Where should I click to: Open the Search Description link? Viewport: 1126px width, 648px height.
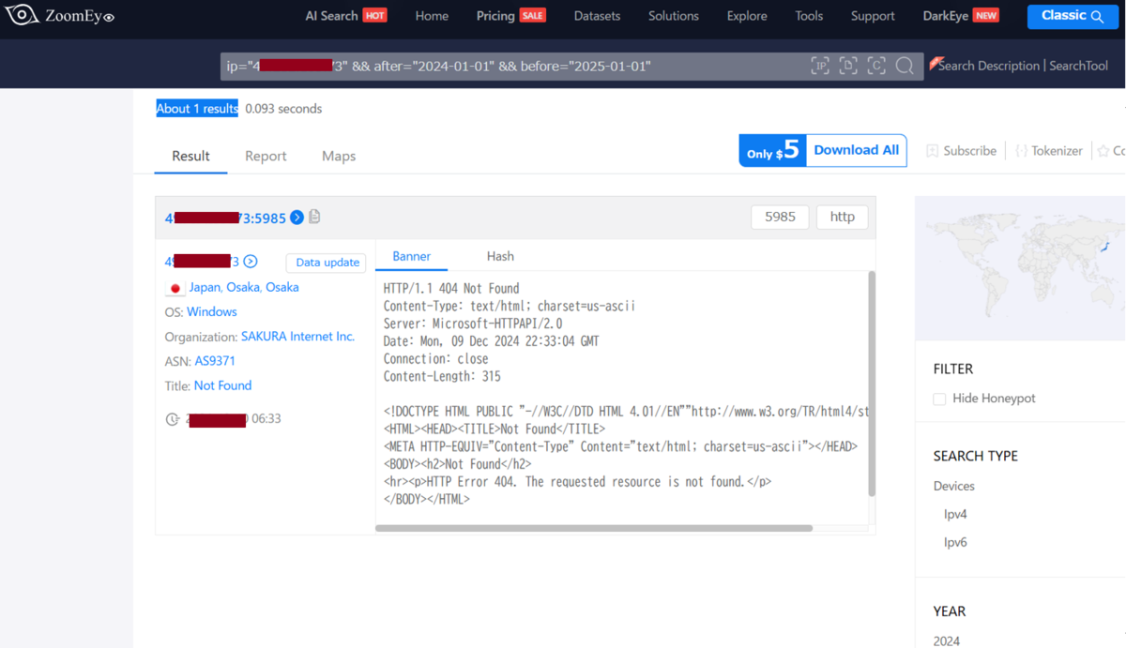click(988, 66)
